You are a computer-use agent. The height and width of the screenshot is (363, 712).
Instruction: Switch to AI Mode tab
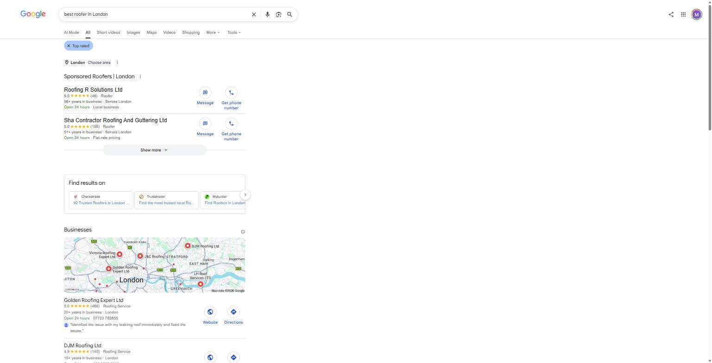71,32
